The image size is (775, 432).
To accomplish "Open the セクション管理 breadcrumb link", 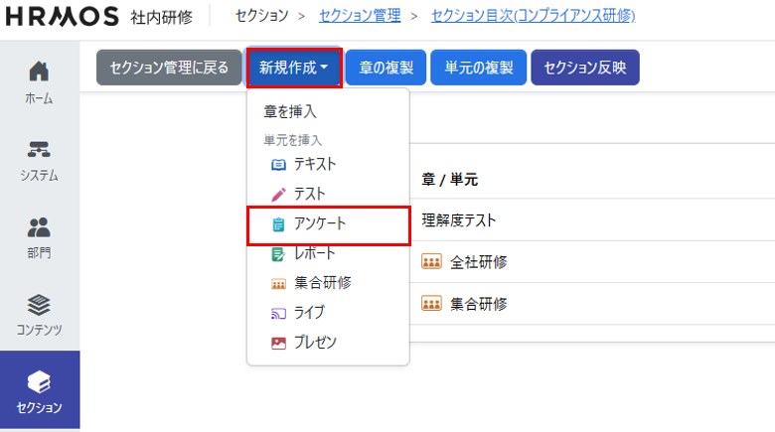I will point(360,16).
